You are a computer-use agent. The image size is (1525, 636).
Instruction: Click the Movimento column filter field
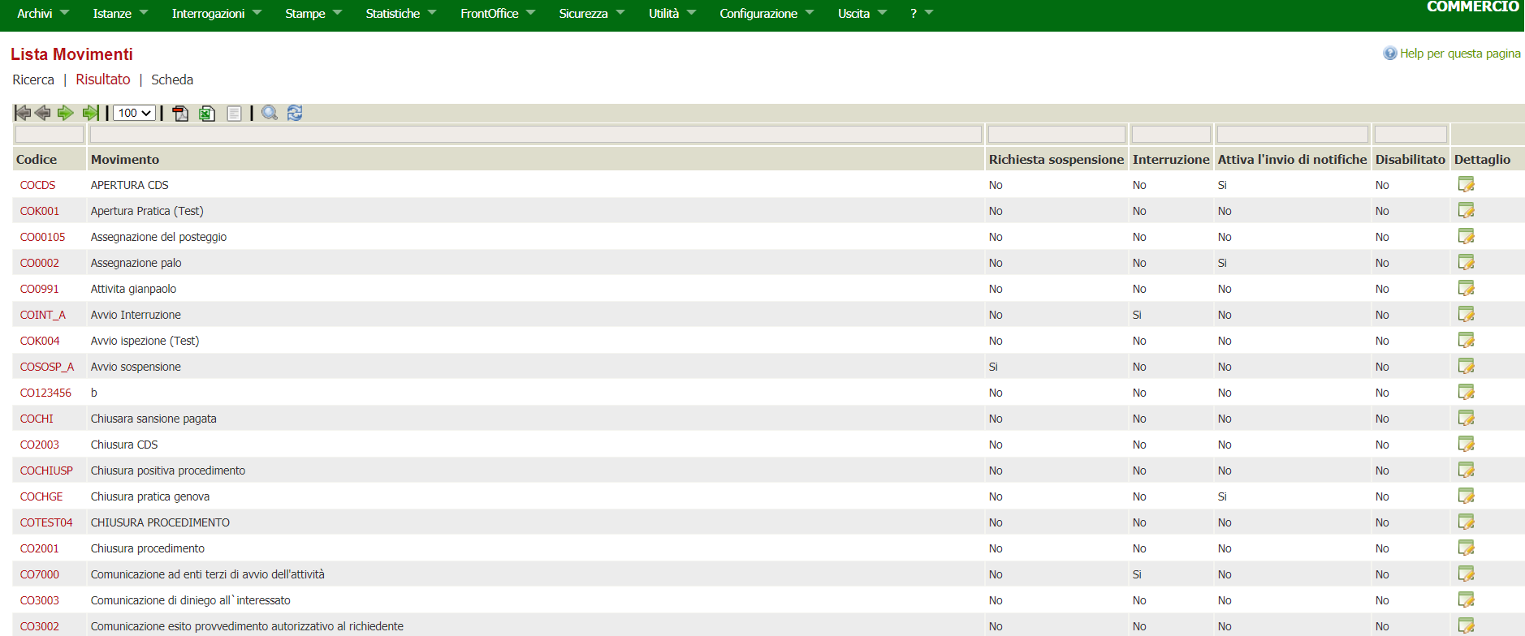(535, 135)
